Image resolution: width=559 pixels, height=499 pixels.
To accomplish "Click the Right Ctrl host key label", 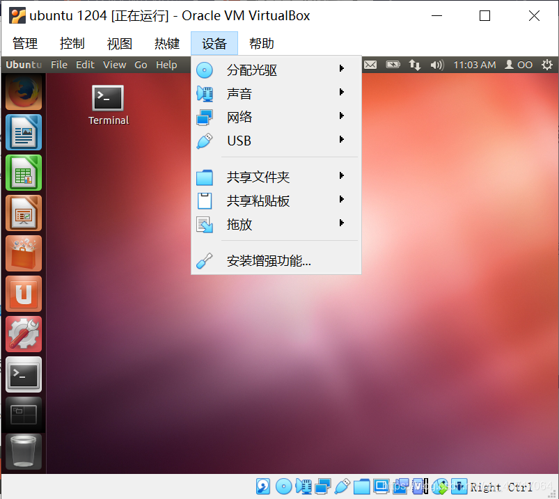I will pos(501,487).
